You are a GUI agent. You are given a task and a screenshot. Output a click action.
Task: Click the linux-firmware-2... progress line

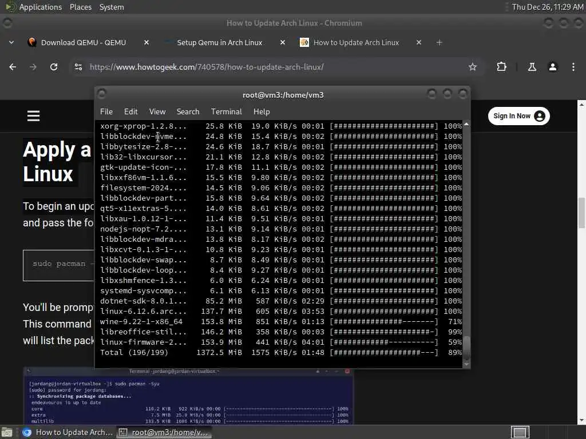pyautogui.click(x=280, y=342)
